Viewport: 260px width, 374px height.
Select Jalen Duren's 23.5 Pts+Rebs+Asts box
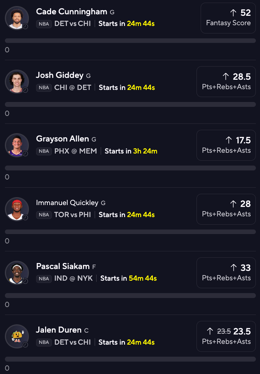point(226,336)
